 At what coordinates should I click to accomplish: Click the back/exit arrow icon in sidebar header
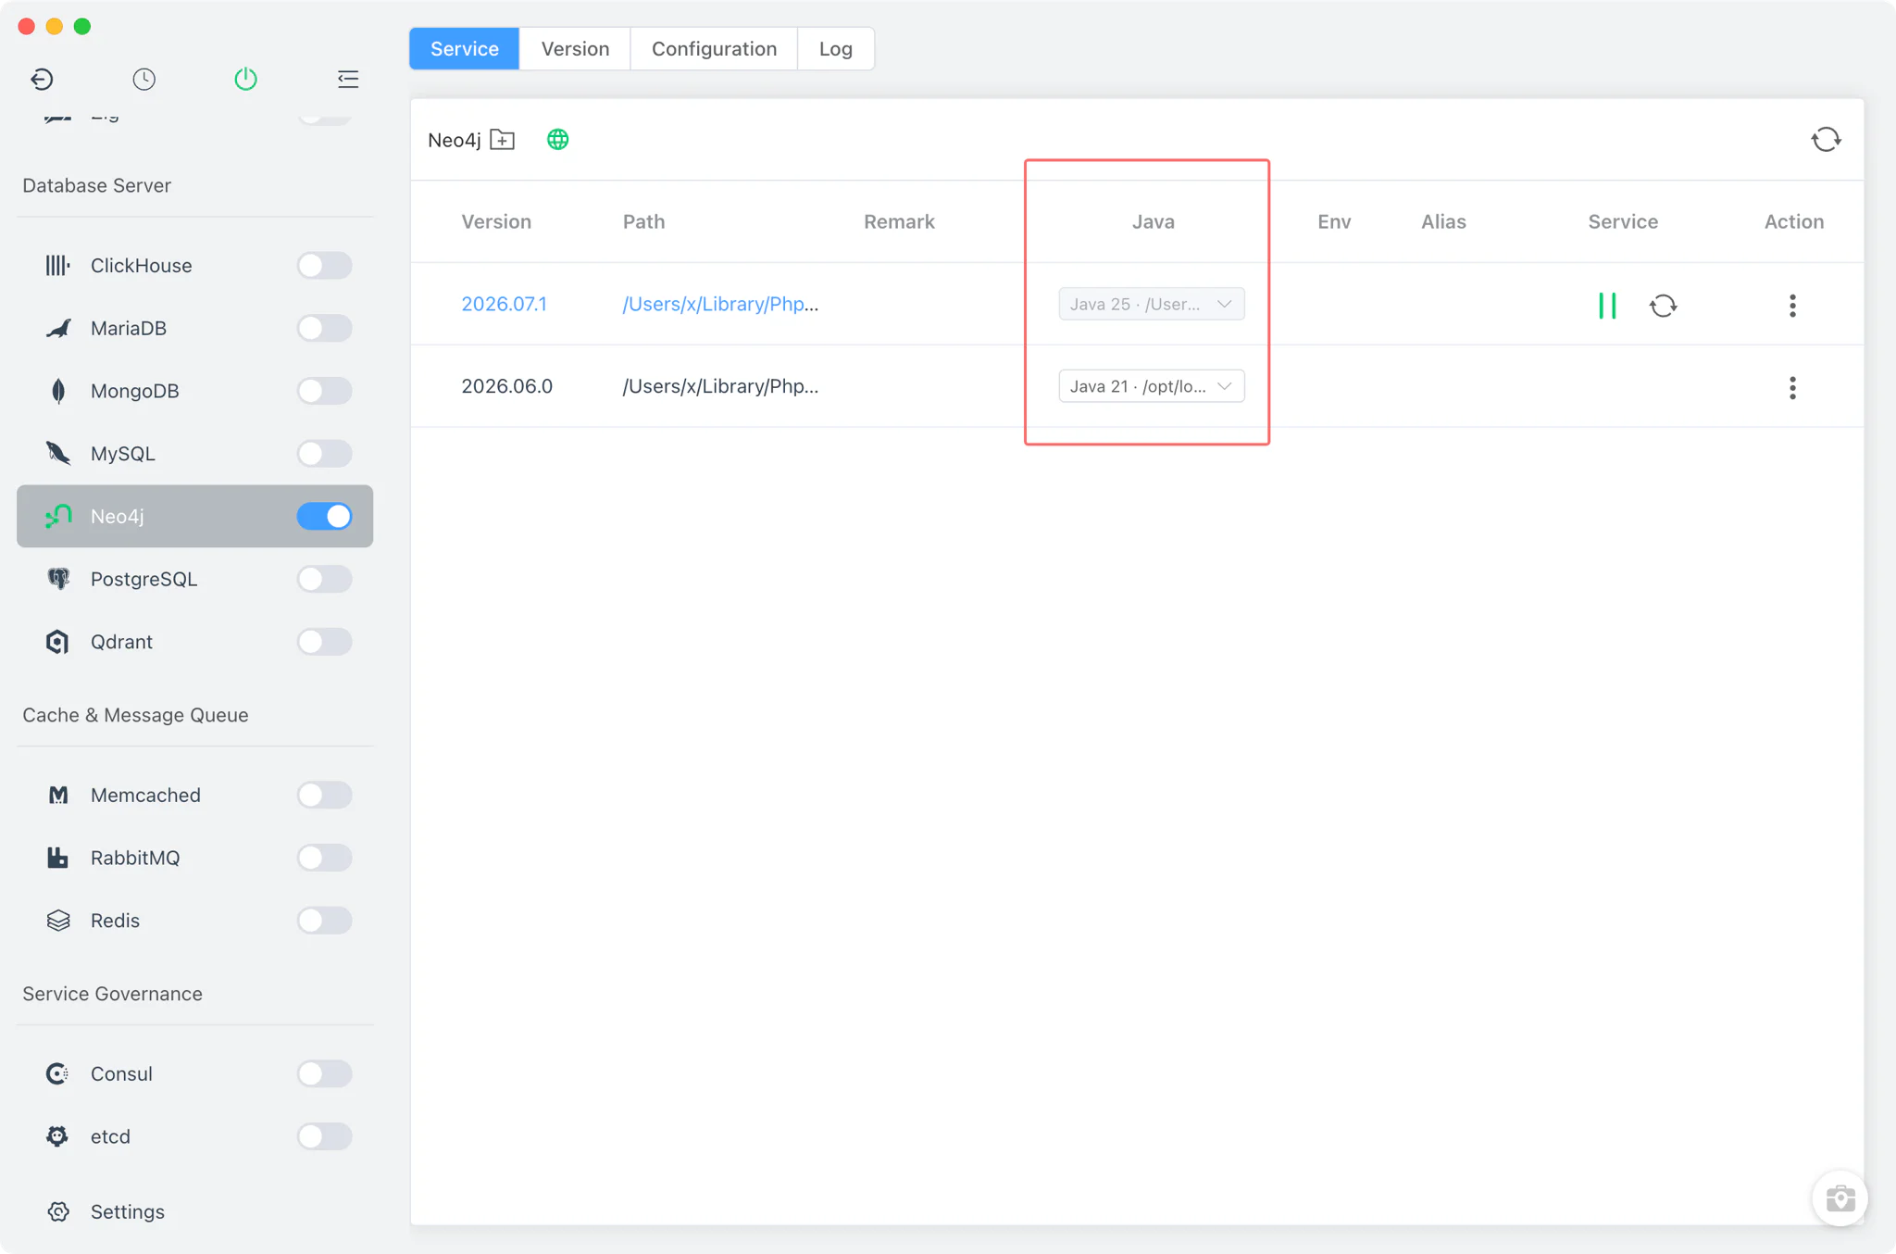coord(42,79)
